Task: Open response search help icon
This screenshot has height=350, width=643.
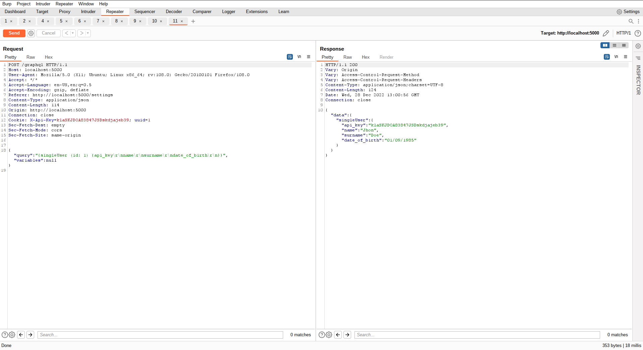Action: [322, 335]
